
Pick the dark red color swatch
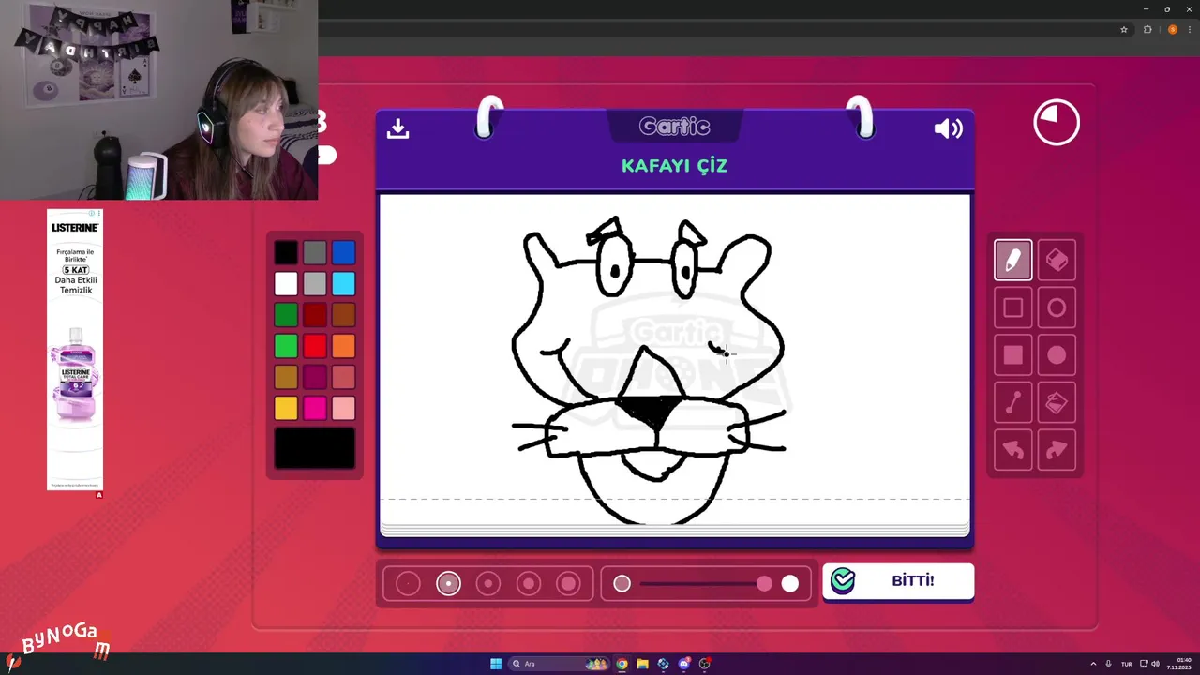coord(315,315)
